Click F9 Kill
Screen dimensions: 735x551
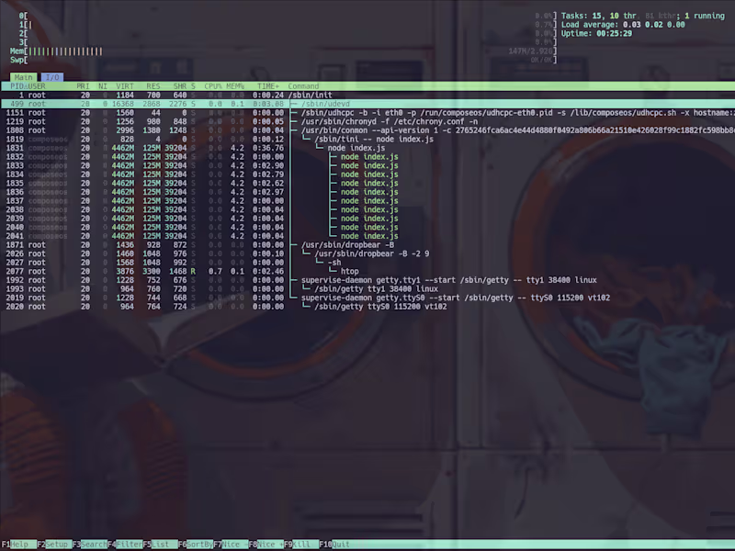coord(301,544)
